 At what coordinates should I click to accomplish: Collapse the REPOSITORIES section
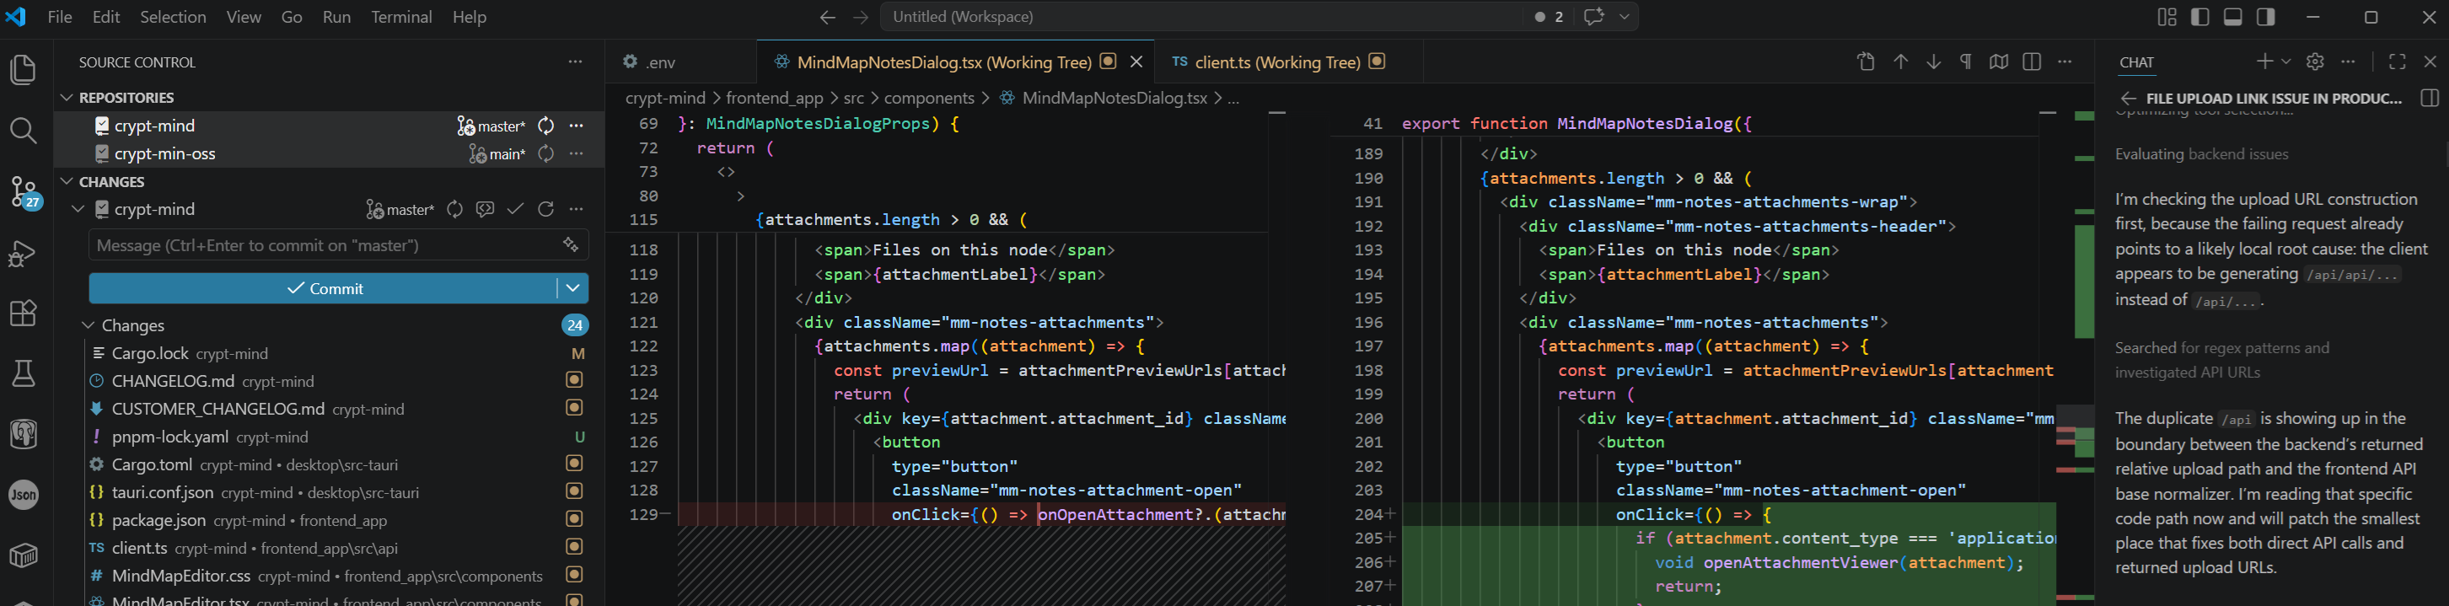[x=67, y=98]
